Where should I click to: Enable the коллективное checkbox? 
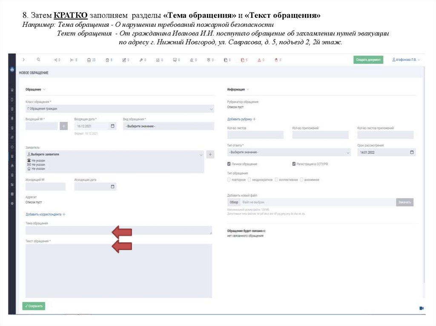[276, 179]
